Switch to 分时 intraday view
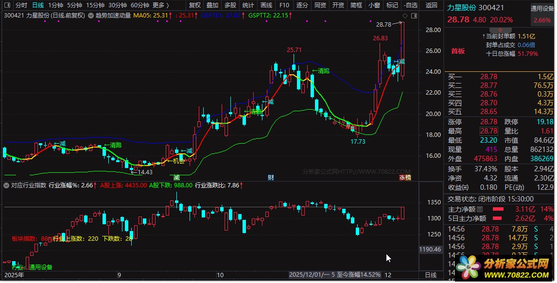Viewport: 557px width, 283px height. coord(21,5)
